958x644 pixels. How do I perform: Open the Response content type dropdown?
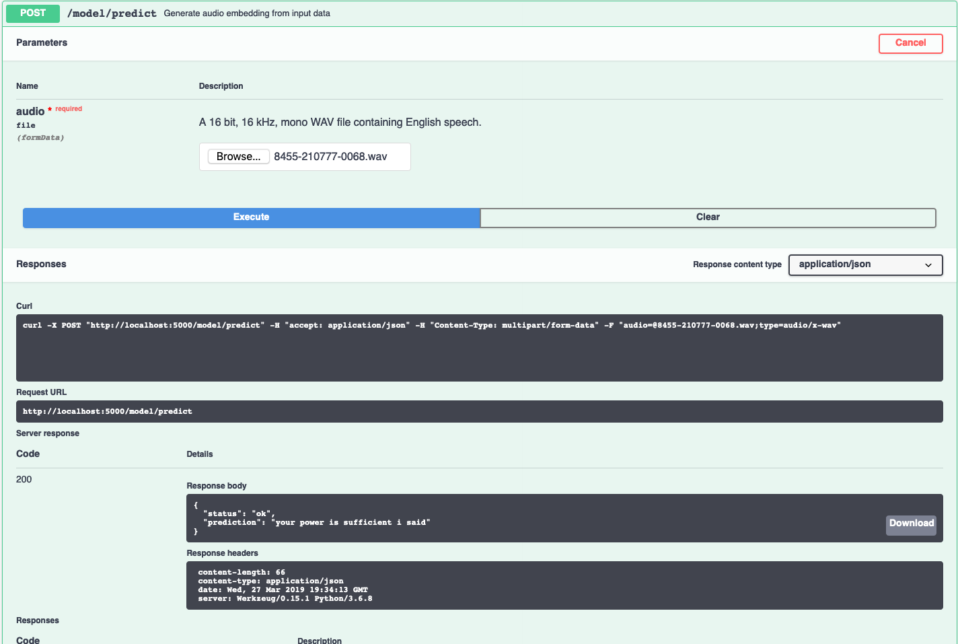[865, 264]
